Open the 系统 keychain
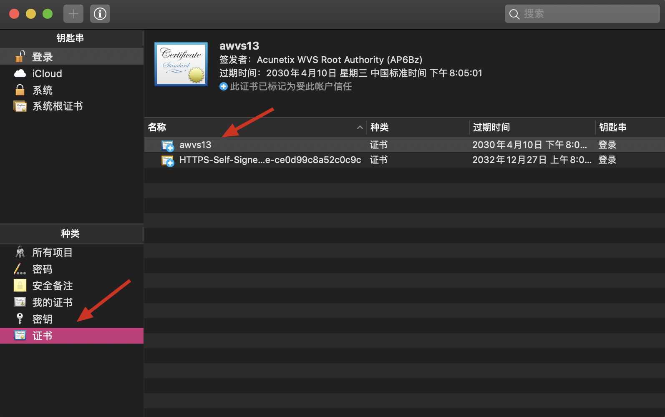The image size is (665, 417). click(43, 90)
